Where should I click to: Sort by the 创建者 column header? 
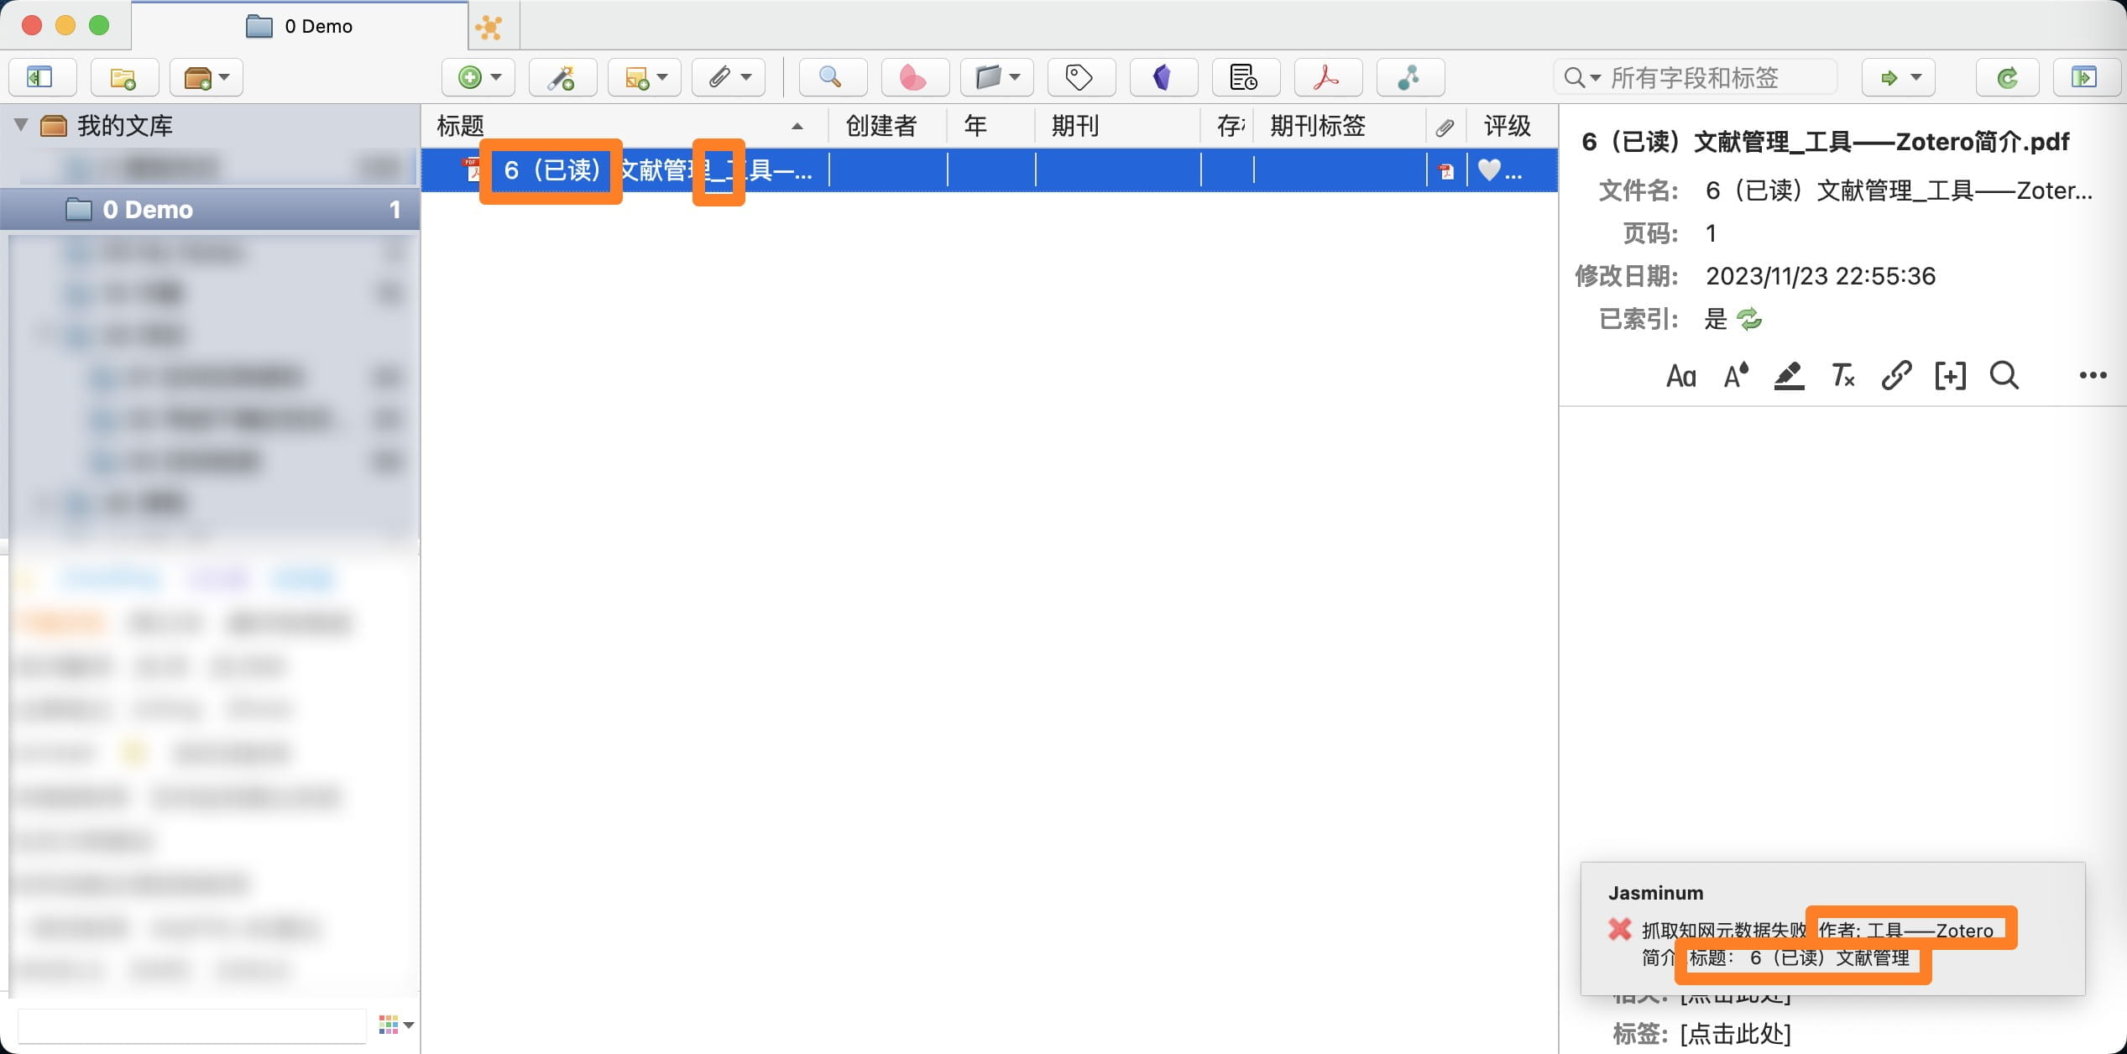(x=881, y=126)
